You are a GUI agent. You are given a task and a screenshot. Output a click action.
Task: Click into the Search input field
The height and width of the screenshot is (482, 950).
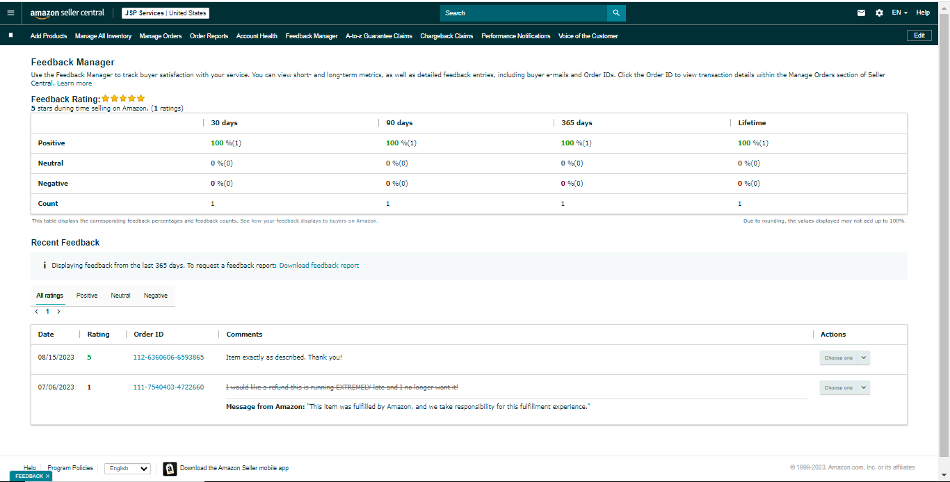coord(524,13)
